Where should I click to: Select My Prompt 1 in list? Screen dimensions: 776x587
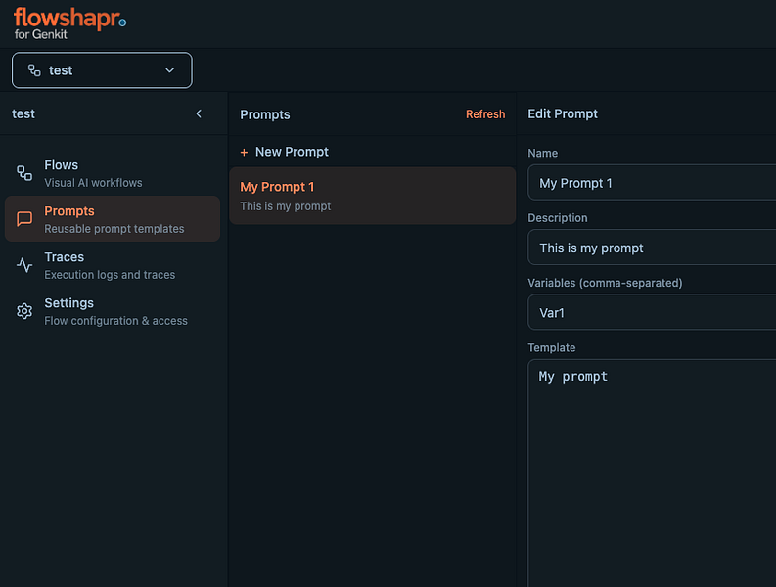tap(372, 196)
